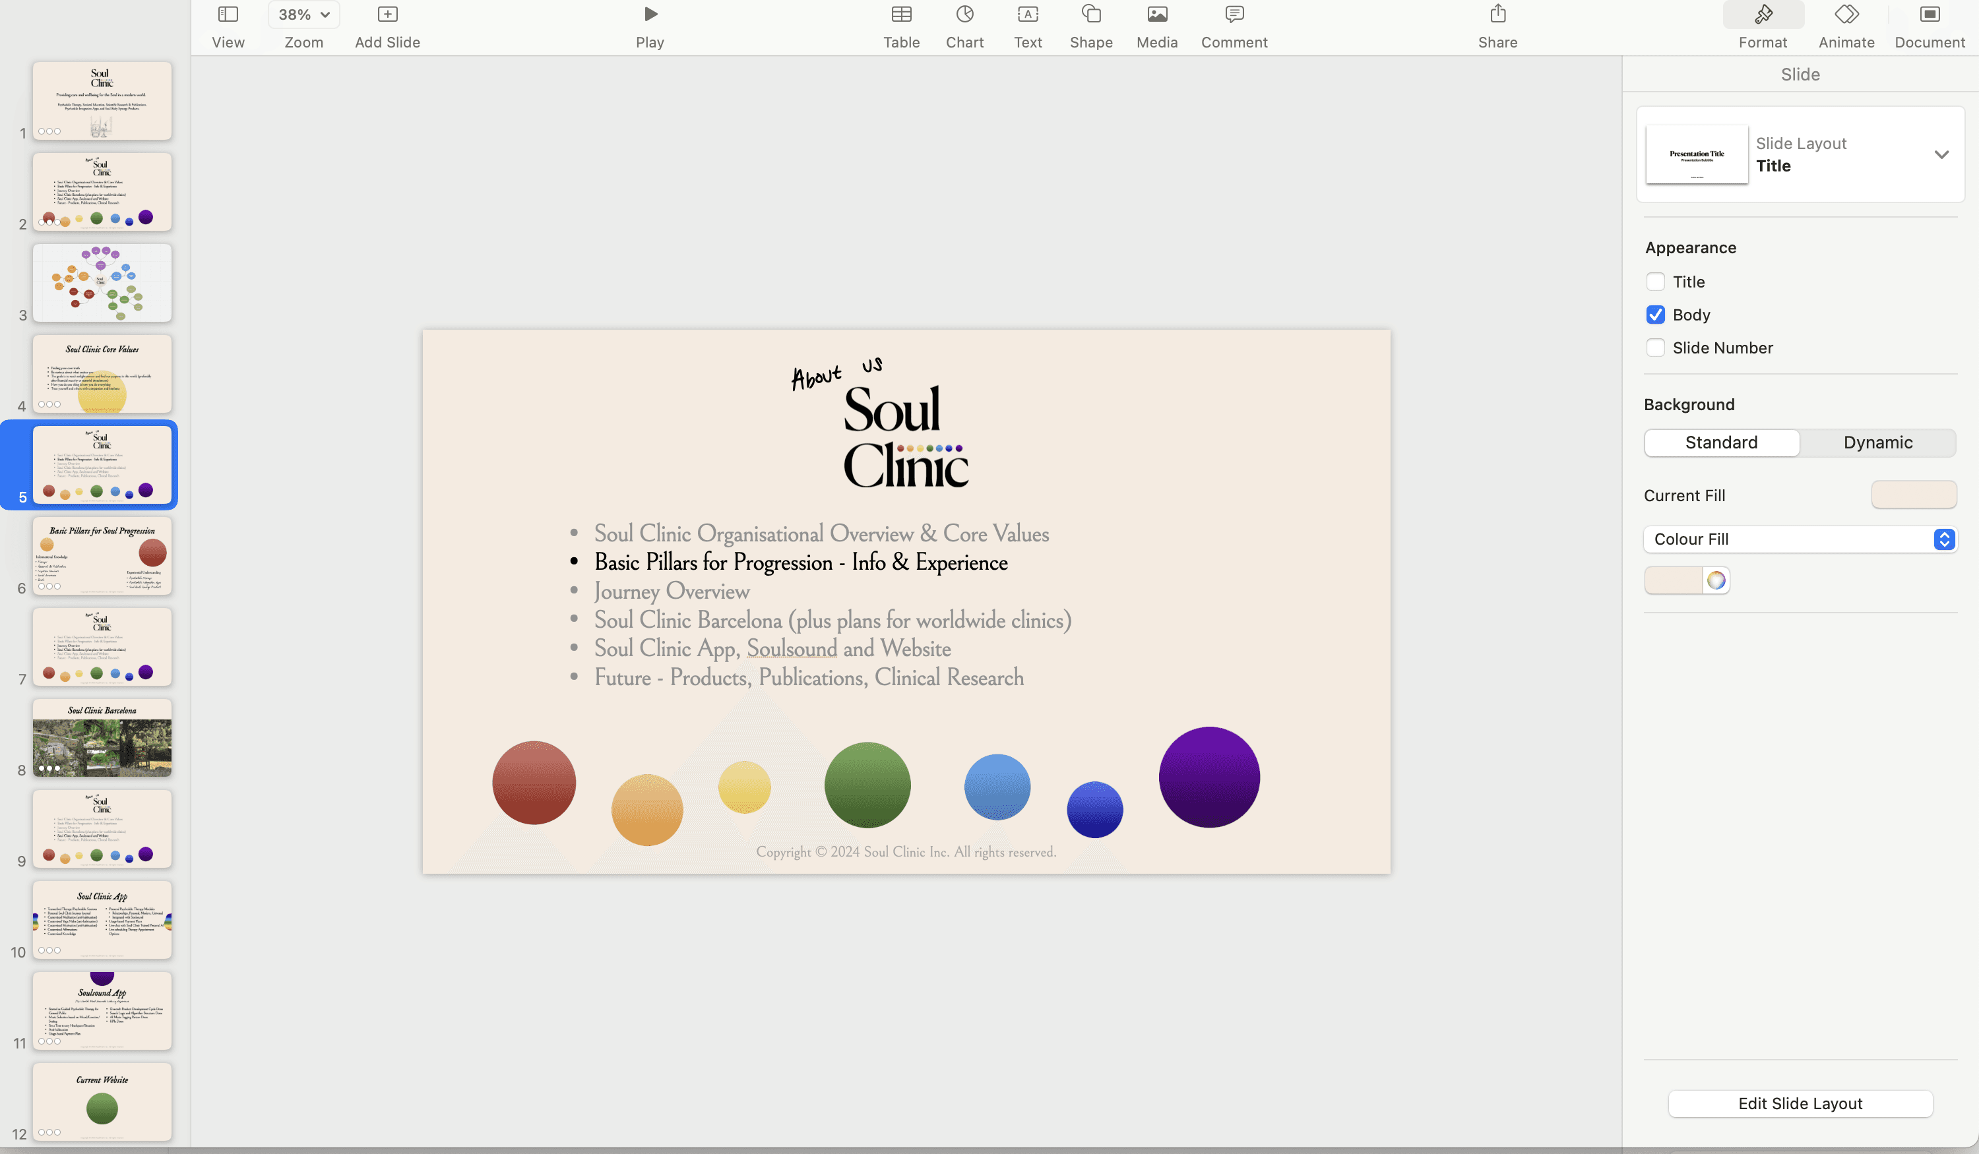The height and width of the screenshot is (1154, 1979).
Task: Select the light blue circle on slide
Action: [x=997, y=787]
